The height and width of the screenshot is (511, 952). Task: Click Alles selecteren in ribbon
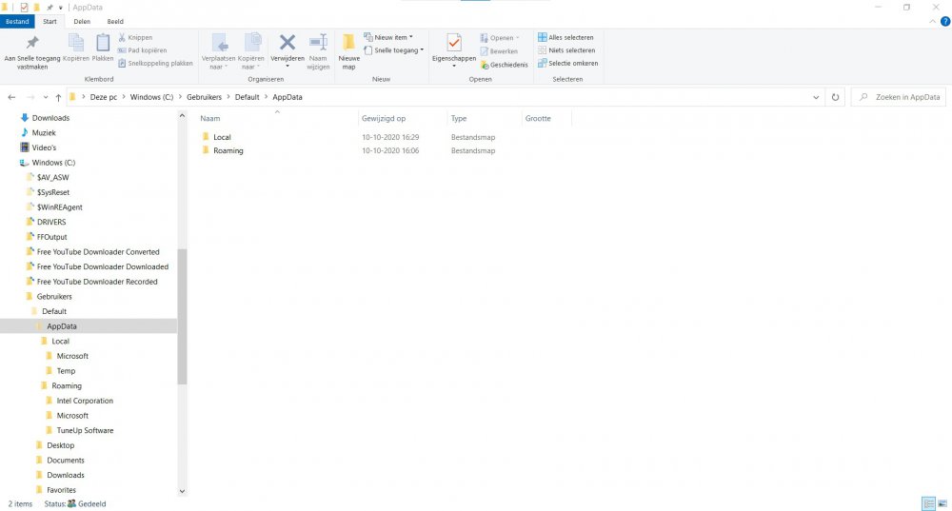coord(567,37)
